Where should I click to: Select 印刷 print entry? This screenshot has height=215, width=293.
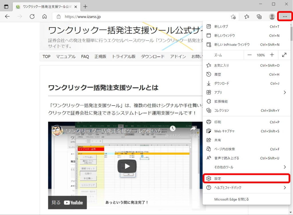tap(246, 122)
